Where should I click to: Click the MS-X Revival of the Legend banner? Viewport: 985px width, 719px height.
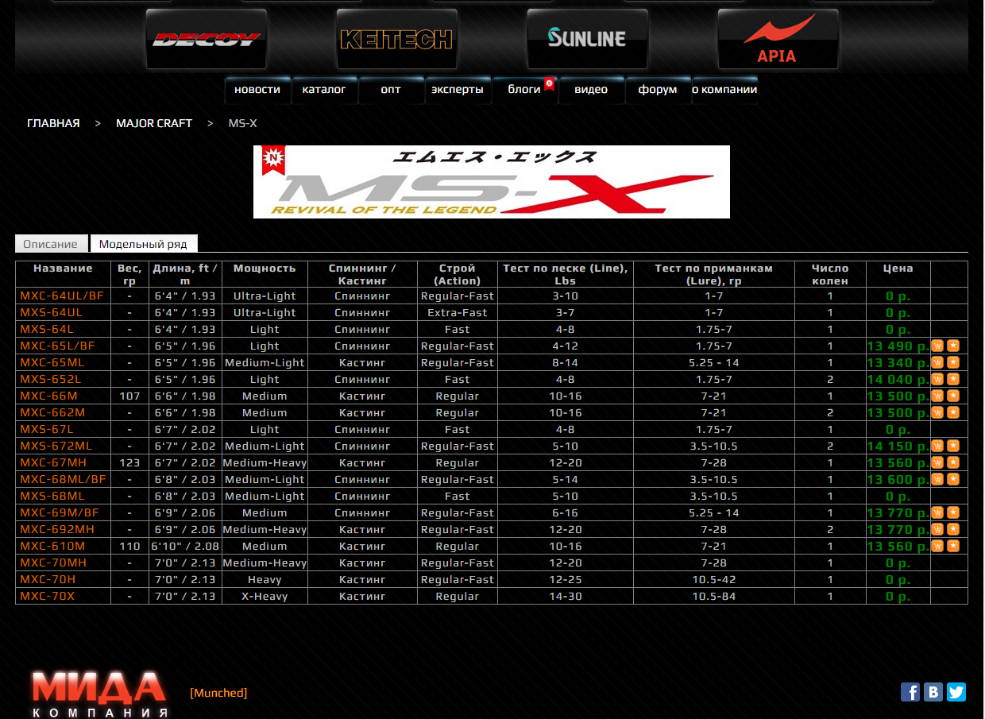click(492, 182)
